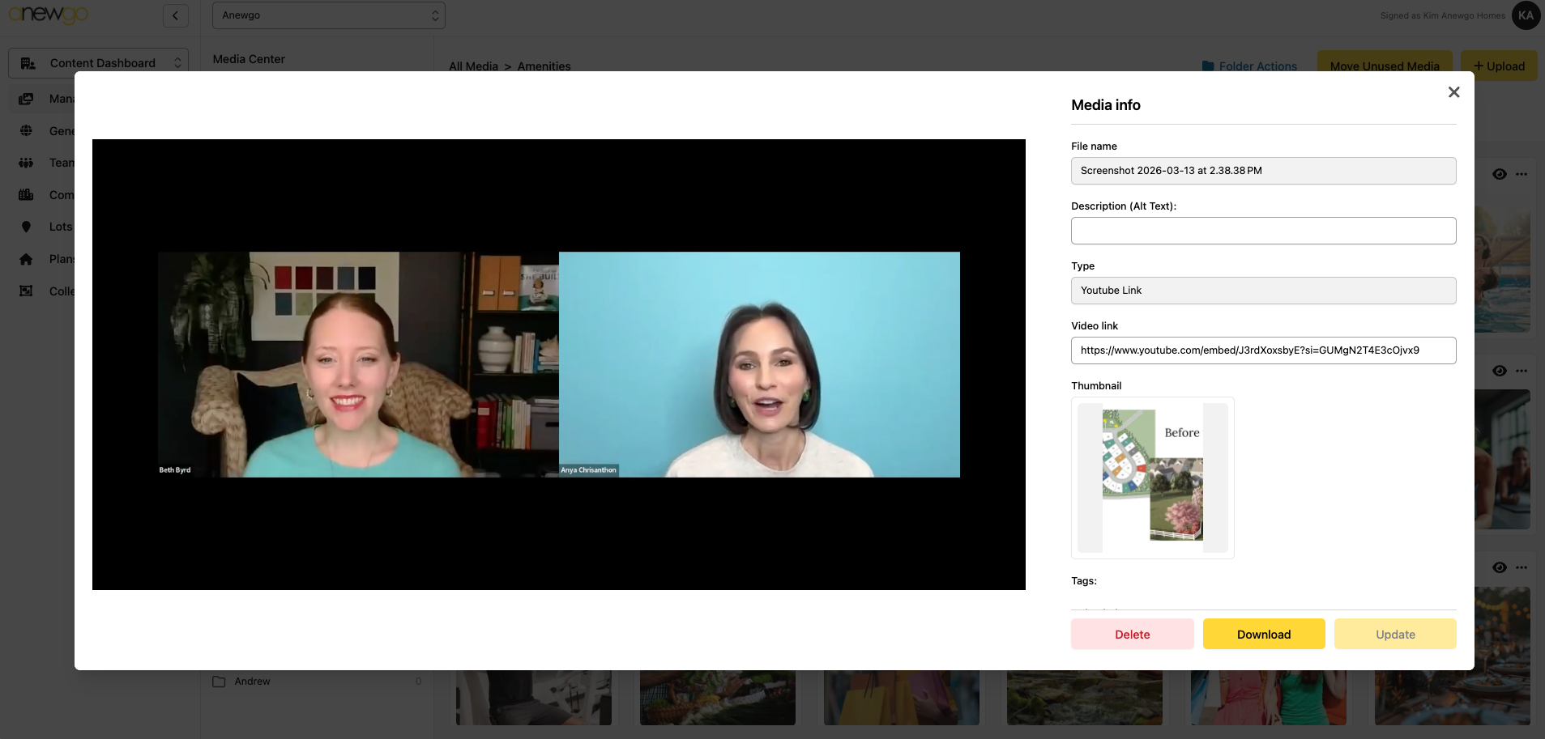1545x739 pixels.
Task: Click the Update button
Action: 1394,634
